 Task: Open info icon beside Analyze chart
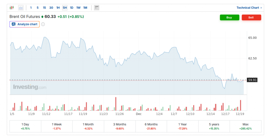coord(43,24)
